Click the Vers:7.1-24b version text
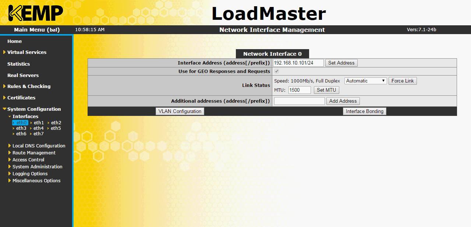This screenshot has height=227, width=471. click(x=421, y=30)
